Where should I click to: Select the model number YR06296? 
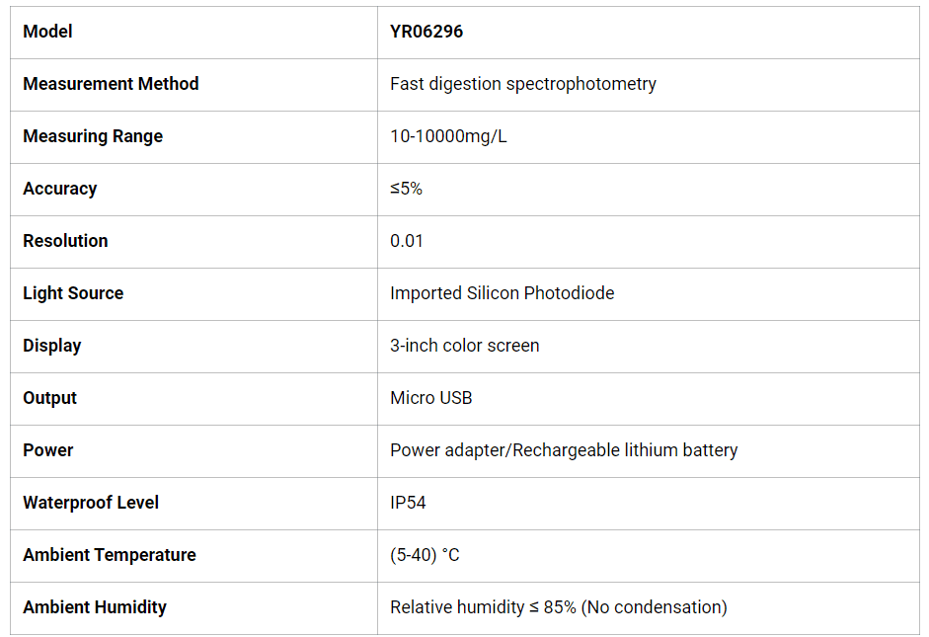pyautogui.click(x=426, y=32)
